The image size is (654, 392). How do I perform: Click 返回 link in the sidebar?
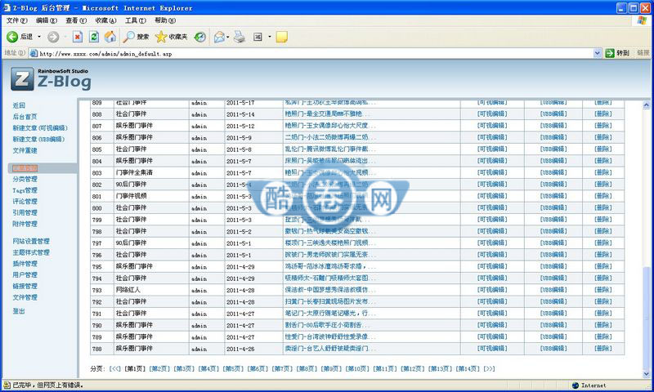pos(19,105)
